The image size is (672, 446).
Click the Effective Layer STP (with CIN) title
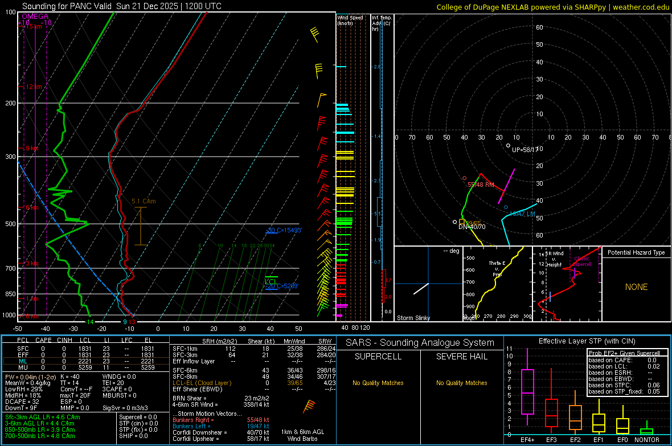[587, 341]
